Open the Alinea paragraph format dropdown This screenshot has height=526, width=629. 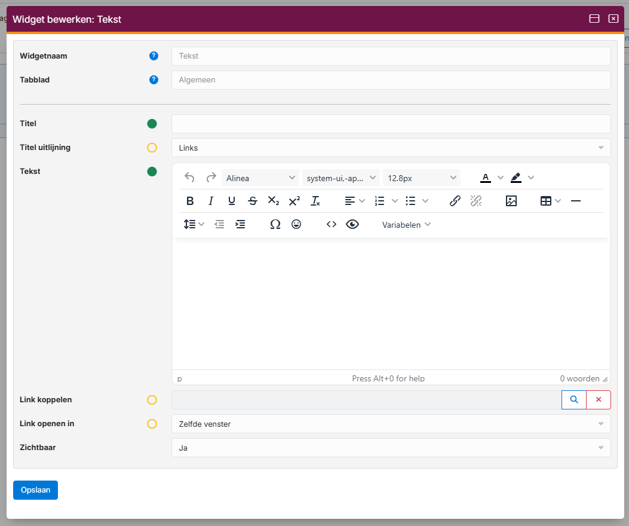(261, 178)
